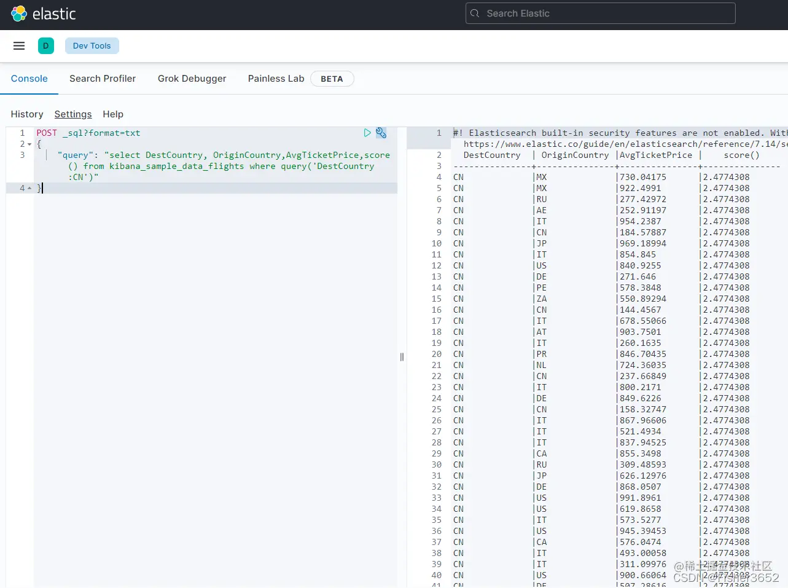Click the elastic.co reference URL in output
This screenshot has height=588, width=788.
[x=625, y=144]
